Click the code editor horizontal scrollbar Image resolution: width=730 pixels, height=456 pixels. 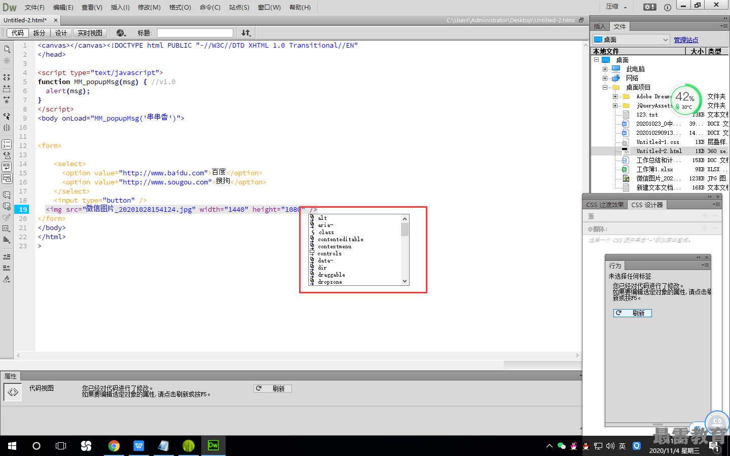coord(298,356)
